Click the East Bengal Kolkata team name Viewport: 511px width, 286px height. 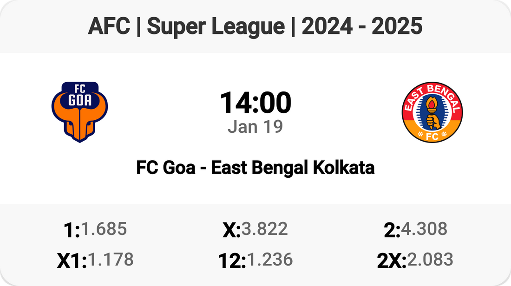pos(293,168)
